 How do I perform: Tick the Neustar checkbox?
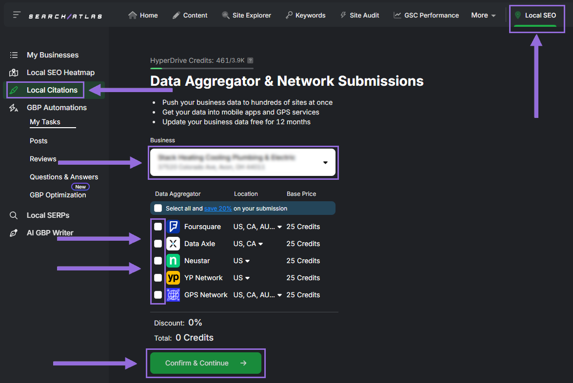pyautogui.click(x=158, y=261)
